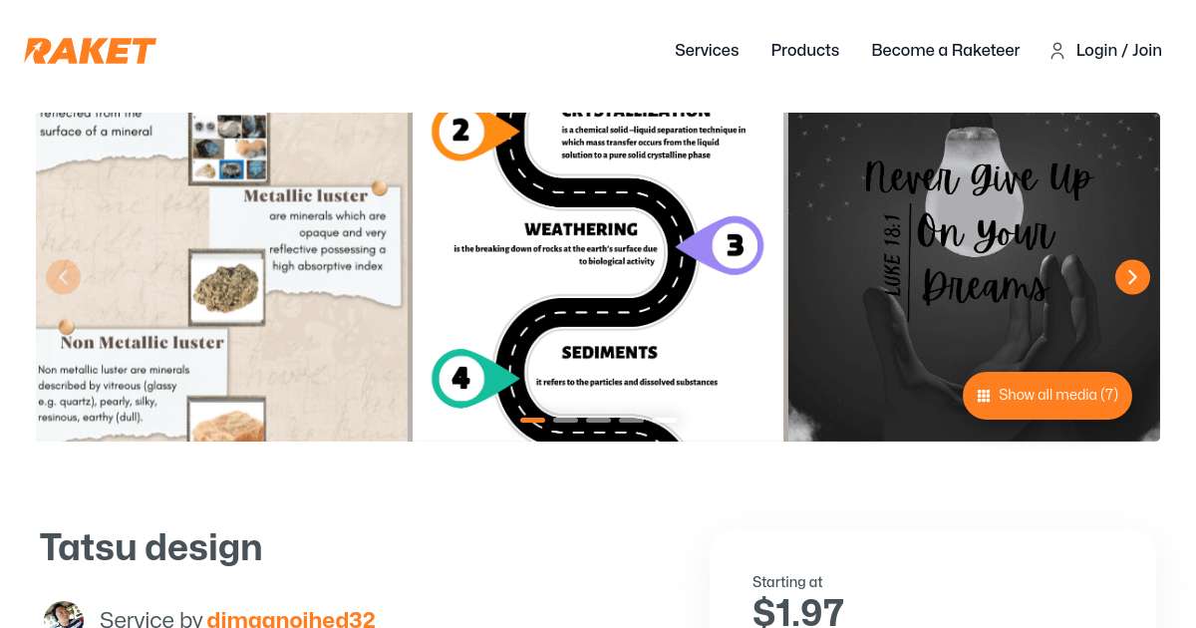The height and width of the screenshot is (628, 1196).
Task: Go to Become a Raketeer page
Action: point(945,50)
